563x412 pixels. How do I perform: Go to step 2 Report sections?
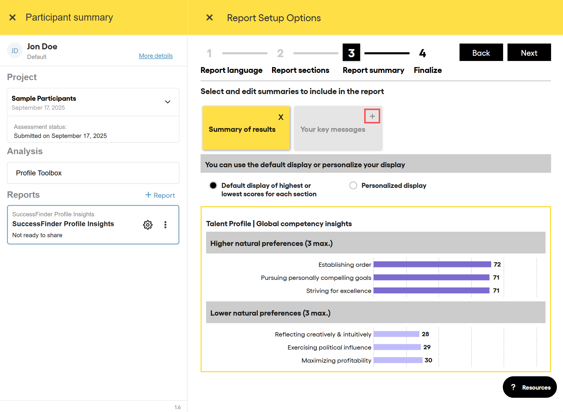(280, 53)
